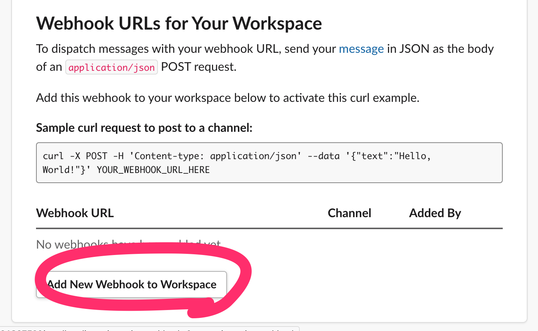Click YOUR_WEBHOOK_URL_HERE placeholder in curl command
538x331 pixels.
point(153,170)
